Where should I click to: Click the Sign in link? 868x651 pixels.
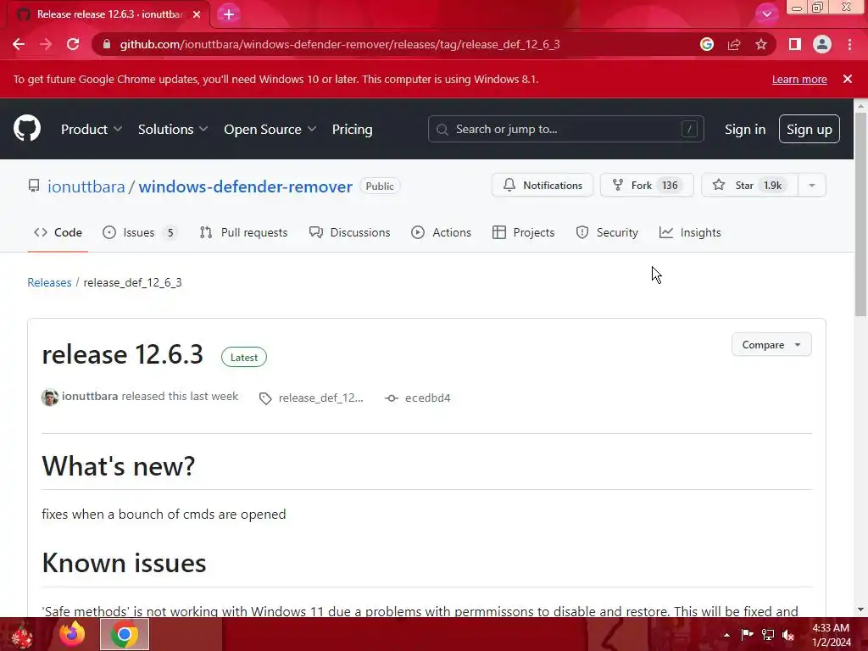tap(745, 129)
